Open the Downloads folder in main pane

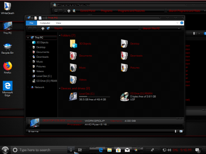(124, 56)
